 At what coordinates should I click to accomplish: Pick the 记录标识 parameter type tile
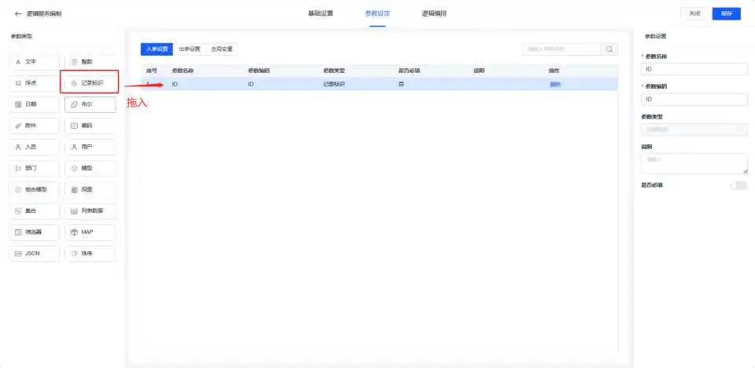click(90, 83)
